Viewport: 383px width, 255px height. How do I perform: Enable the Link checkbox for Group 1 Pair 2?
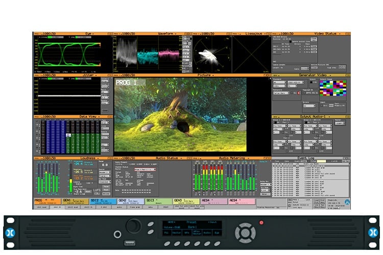287,151
